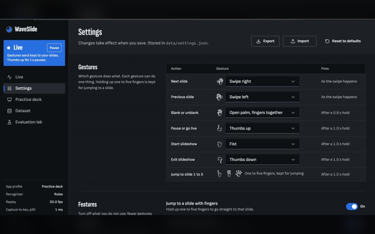
Task: Toggle Jump to a slide with fingers switch
Action: point(352,206)
